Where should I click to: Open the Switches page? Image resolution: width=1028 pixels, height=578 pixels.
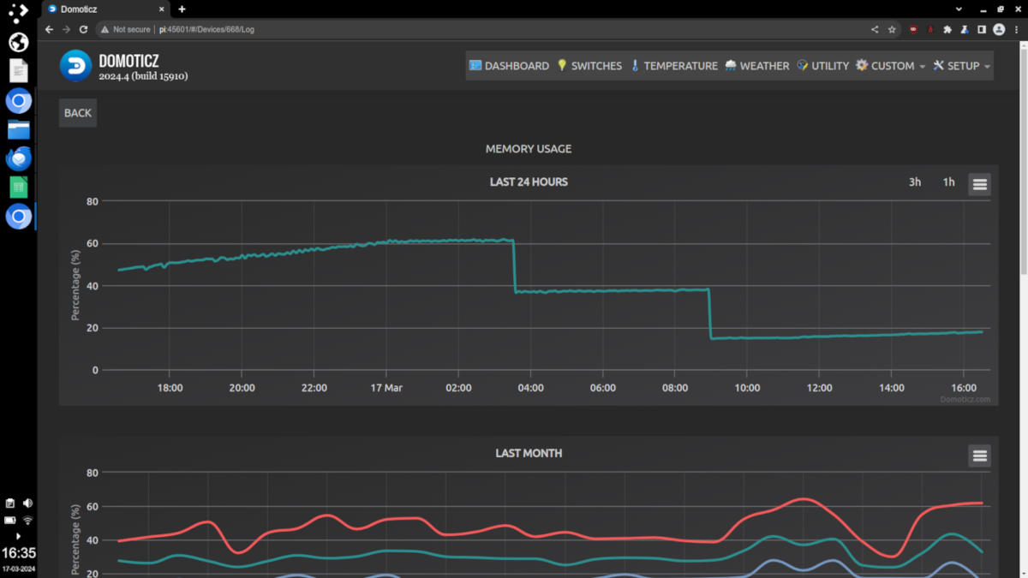click(x=589, y=66)
